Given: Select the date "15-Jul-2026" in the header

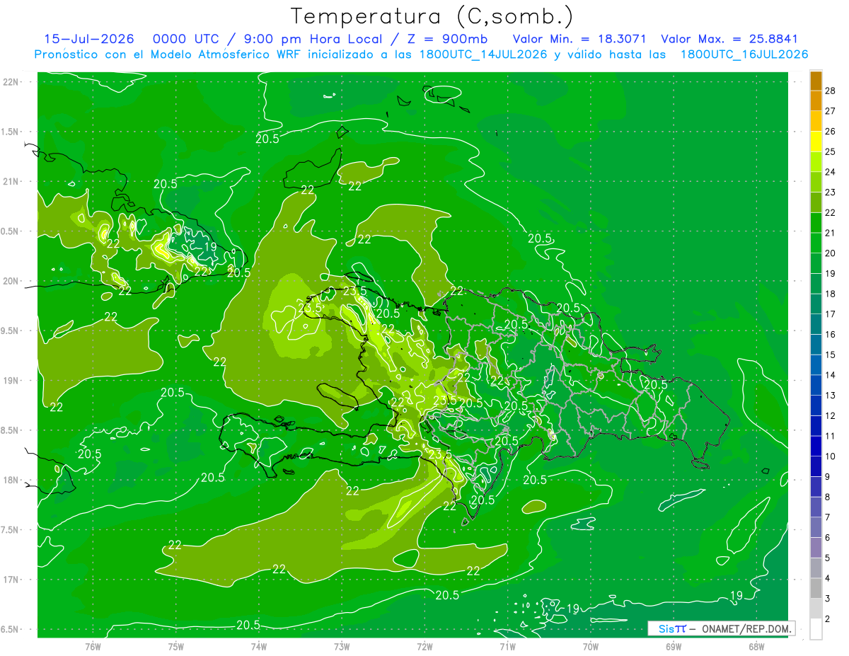Looking at the screenshot, I should point(89,39).
